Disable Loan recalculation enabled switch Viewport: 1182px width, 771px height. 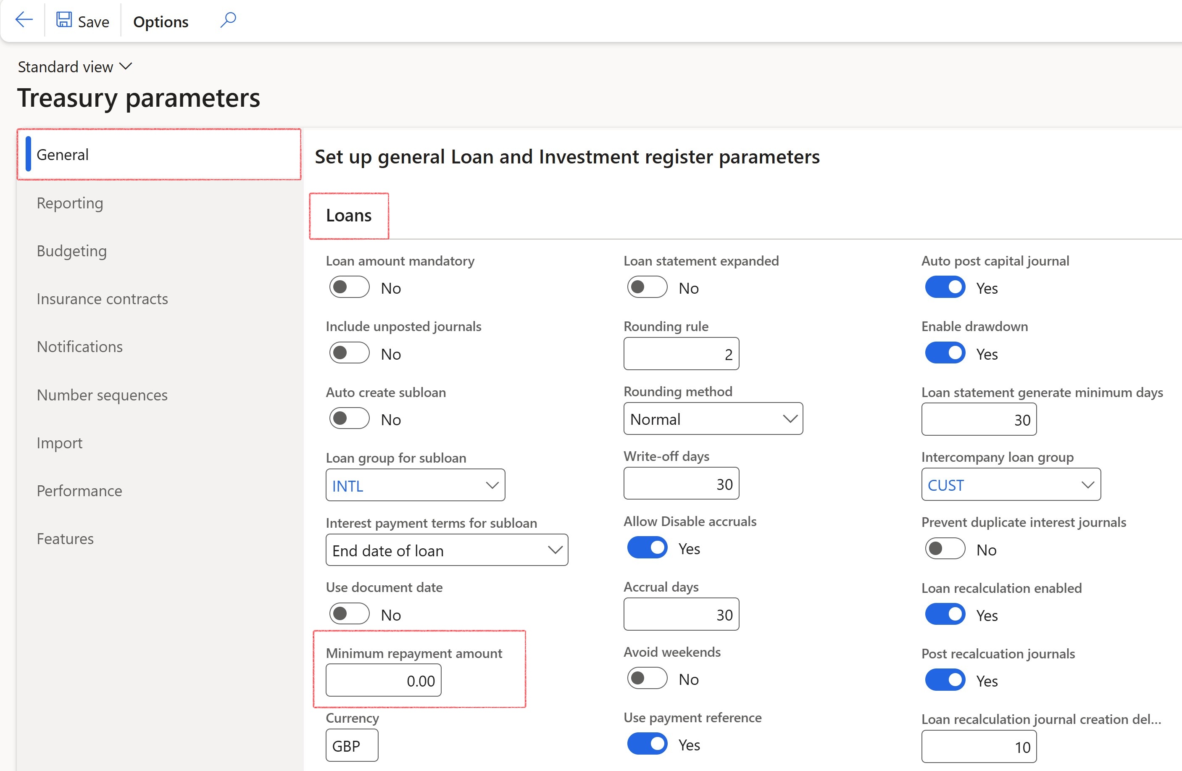[945, 615]
